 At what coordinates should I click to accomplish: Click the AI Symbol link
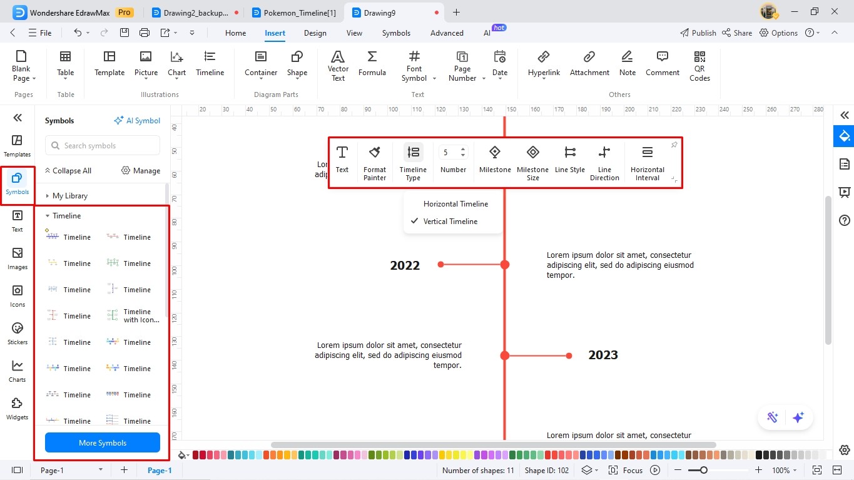coord(137,121)
